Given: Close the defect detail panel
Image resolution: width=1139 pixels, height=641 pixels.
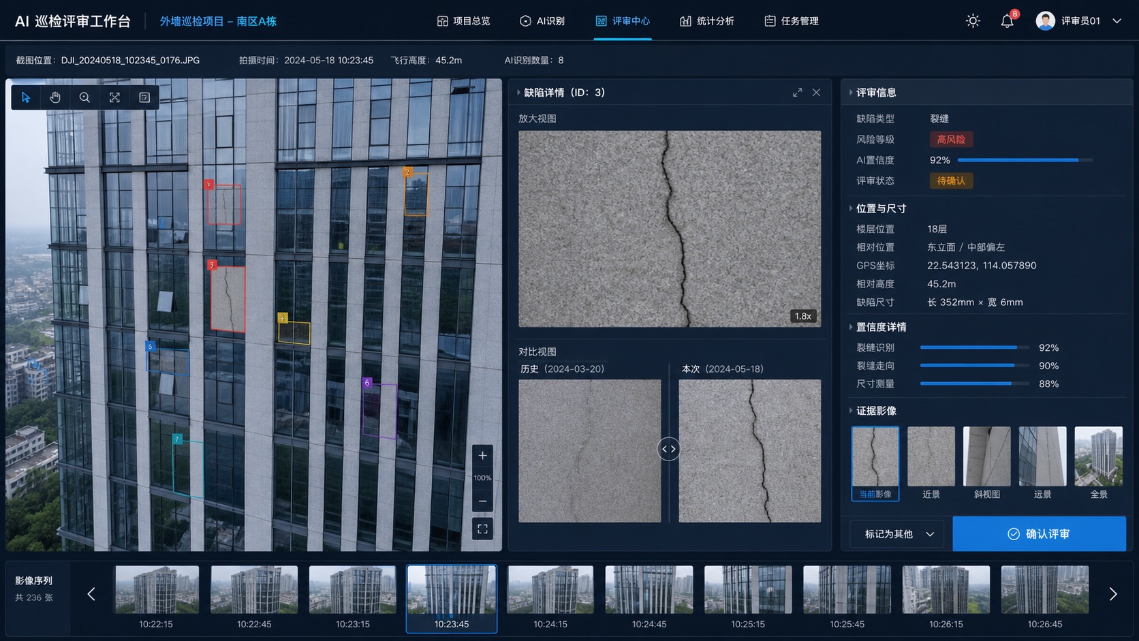Looking at the screenshot, I should 816,92.
